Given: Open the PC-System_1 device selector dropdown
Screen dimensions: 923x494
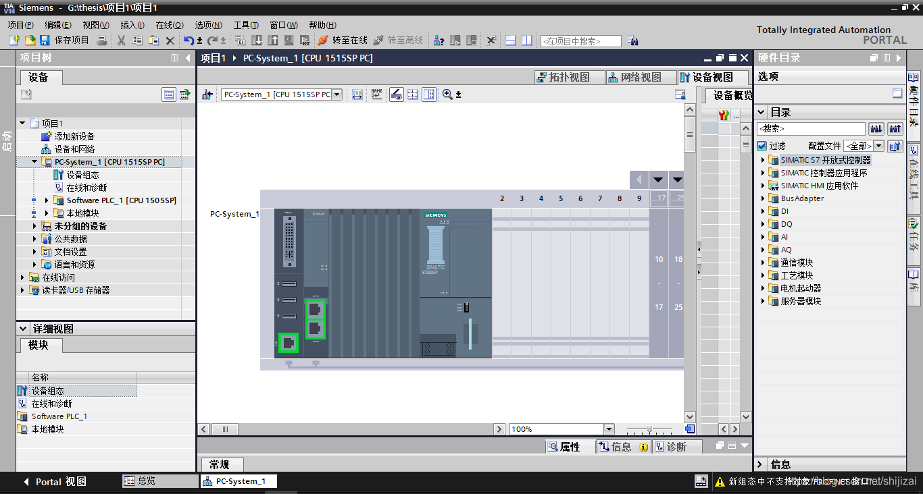Looking at the screenshot, I should click(x=336, y=94).
